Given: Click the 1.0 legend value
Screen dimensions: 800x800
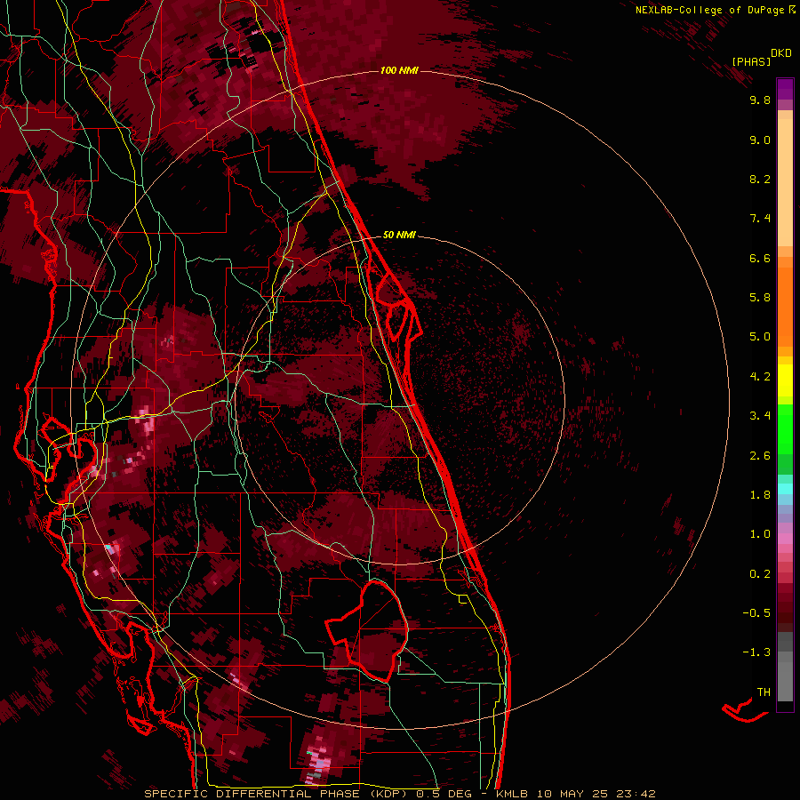Looking at the screenshot, I should (x=760, y=534).
